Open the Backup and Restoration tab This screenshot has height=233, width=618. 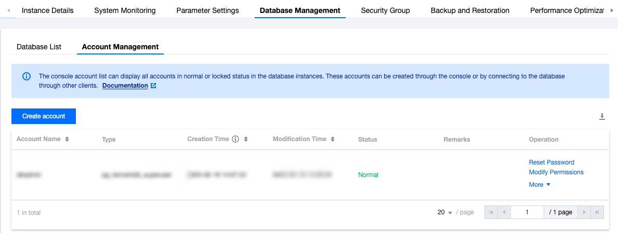point(470,10)
